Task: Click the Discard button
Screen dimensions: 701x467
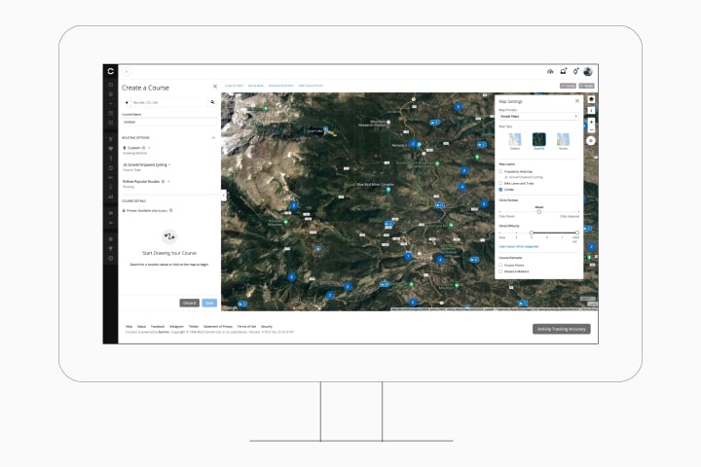Action: [189, 303]
